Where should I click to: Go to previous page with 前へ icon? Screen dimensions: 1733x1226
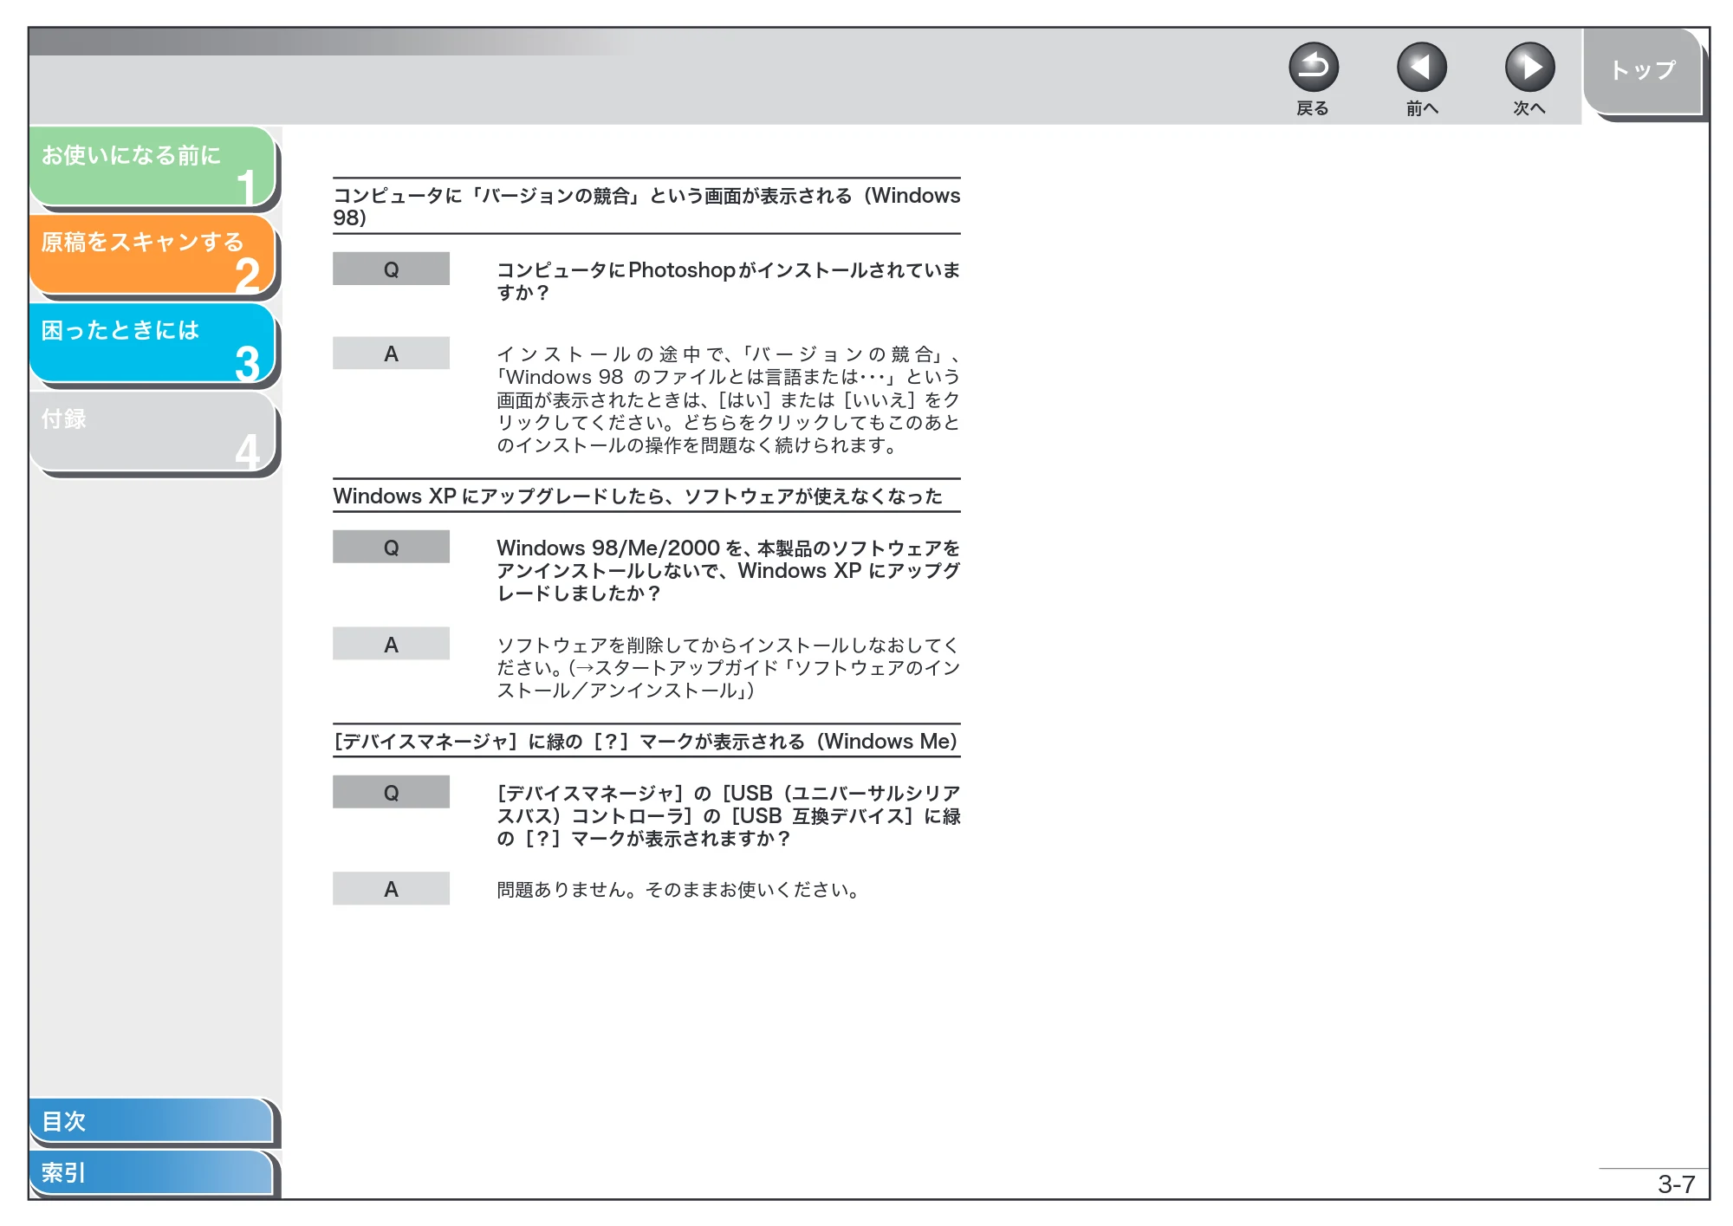(x=1421, y=67)
